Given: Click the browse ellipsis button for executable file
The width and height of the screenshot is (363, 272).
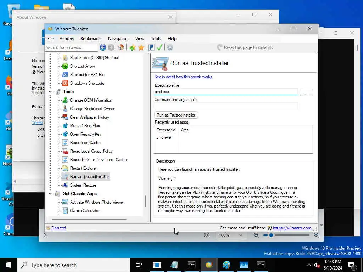Looking at the screenshot, I should point(306,92).
